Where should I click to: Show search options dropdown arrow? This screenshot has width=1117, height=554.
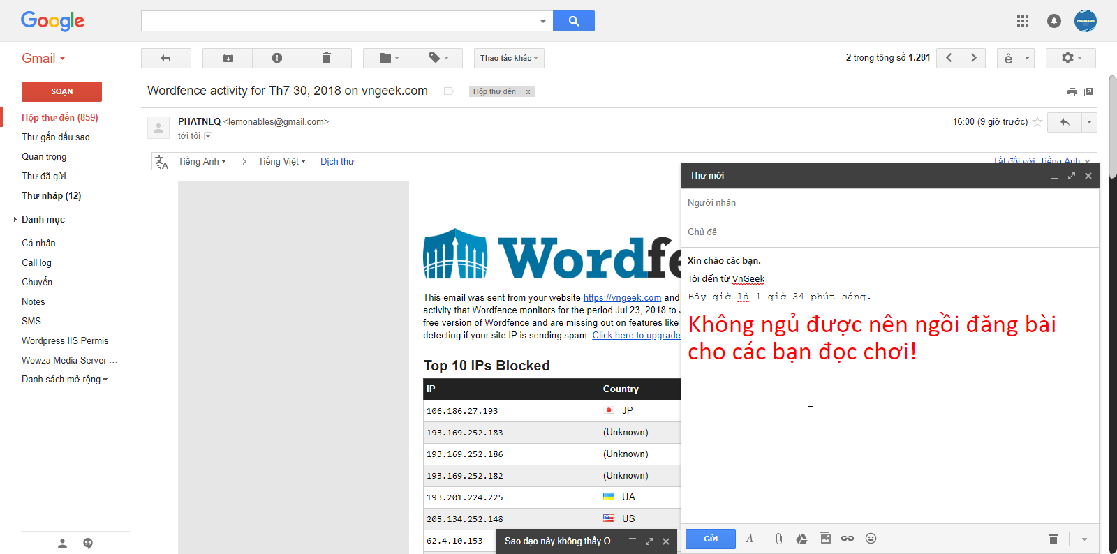click(543, 21)
